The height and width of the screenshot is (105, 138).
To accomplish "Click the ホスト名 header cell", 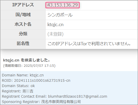I will (23, 24).
